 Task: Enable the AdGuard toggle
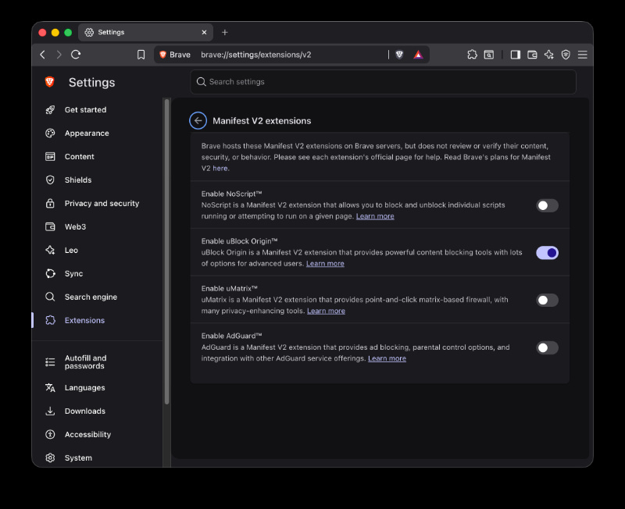pos(547,347)
